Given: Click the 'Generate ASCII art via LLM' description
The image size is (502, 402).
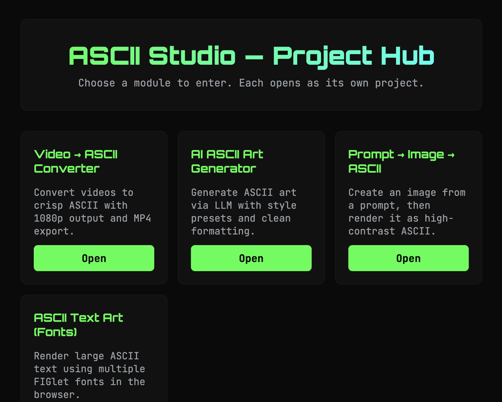Looking at the screenshot, I should click(244, 211).
